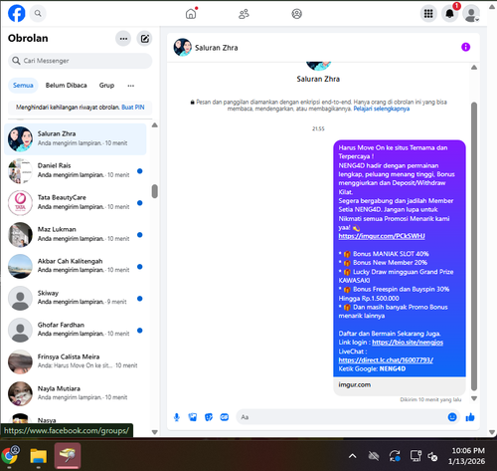The height and width of the screenshot is (471, 497).
Task: Open the Frinsya Calista Meira conversation
Action: (x=76, y=362)
